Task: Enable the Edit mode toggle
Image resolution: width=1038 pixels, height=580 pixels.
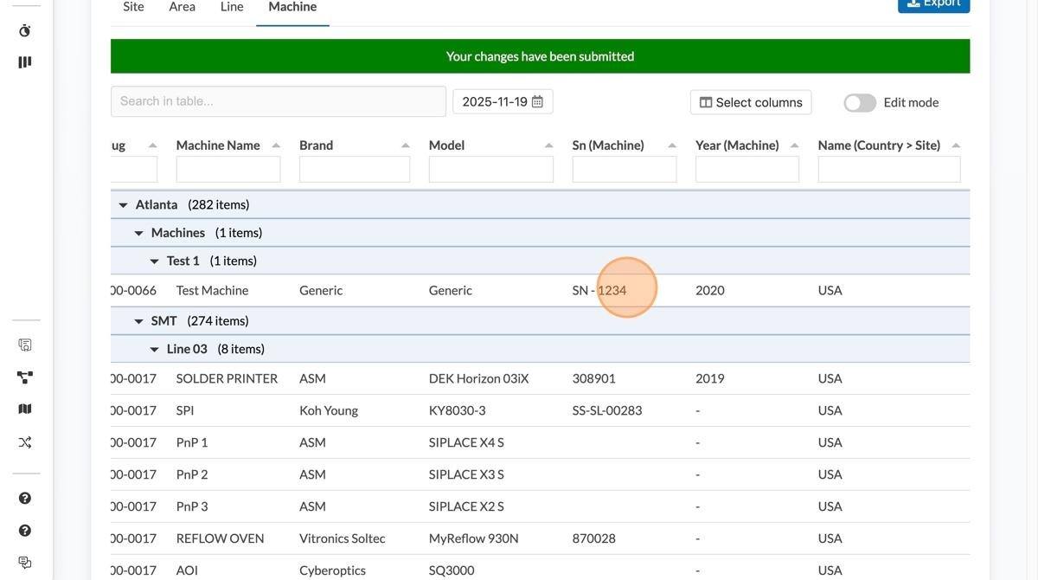Action: click(860, 103)
